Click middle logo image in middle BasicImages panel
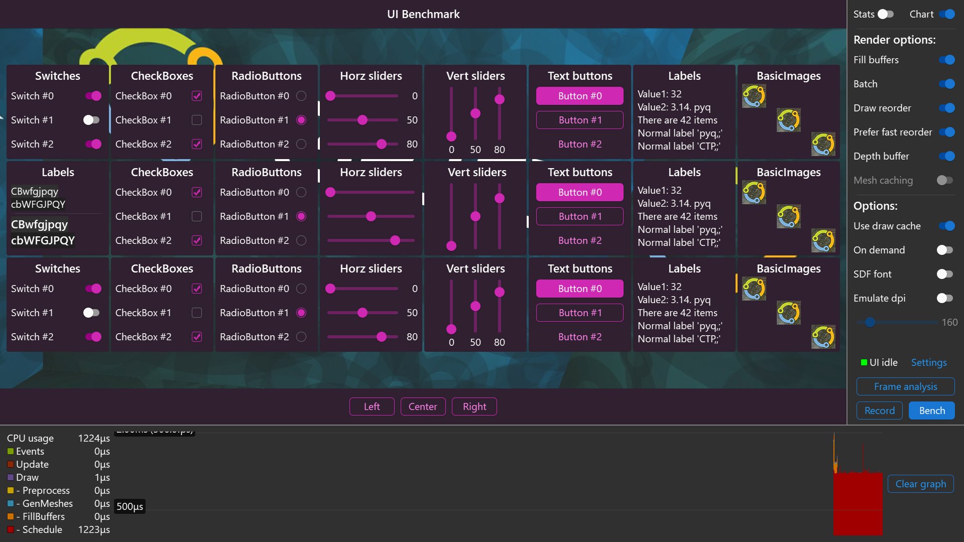This screenshot has width=964, height=542. click(x=788, y=216)
